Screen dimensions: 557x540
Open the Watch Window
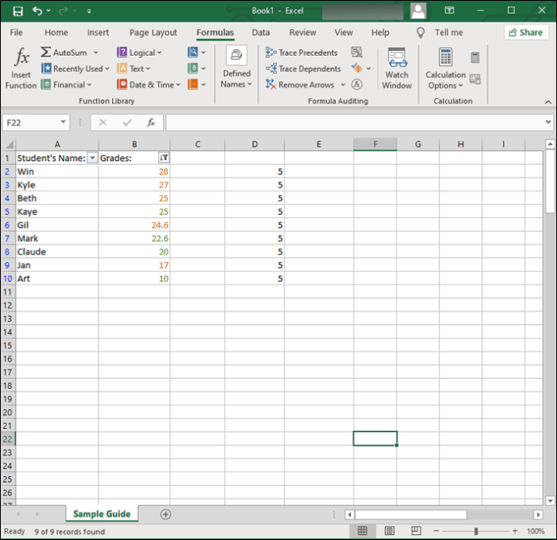click(397, 68)
